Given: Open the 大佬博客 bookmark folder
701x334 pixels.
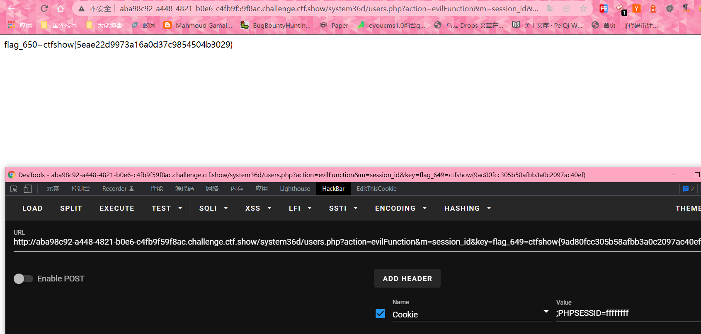Looking at the screenshot, I should 104,25.
